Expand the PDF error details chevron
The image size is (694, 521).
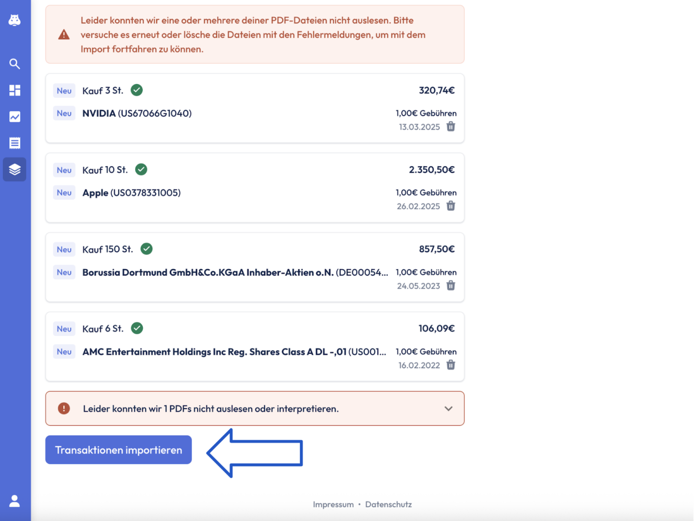pyautogui.click(x=449, y=409)
